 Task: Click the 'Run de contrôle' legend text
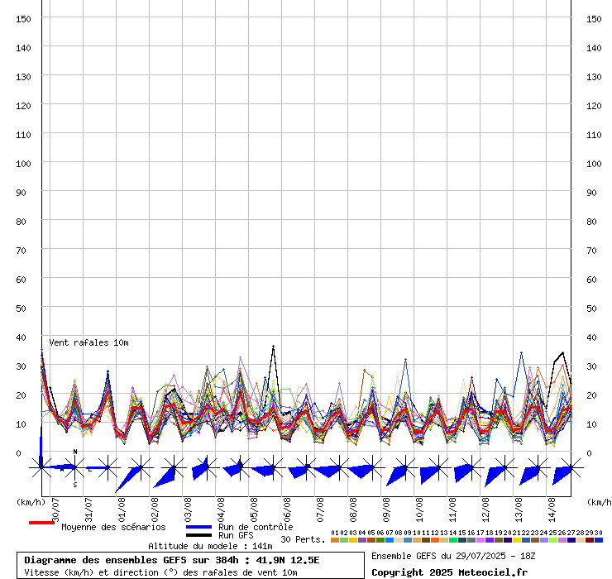pos(256,527)
